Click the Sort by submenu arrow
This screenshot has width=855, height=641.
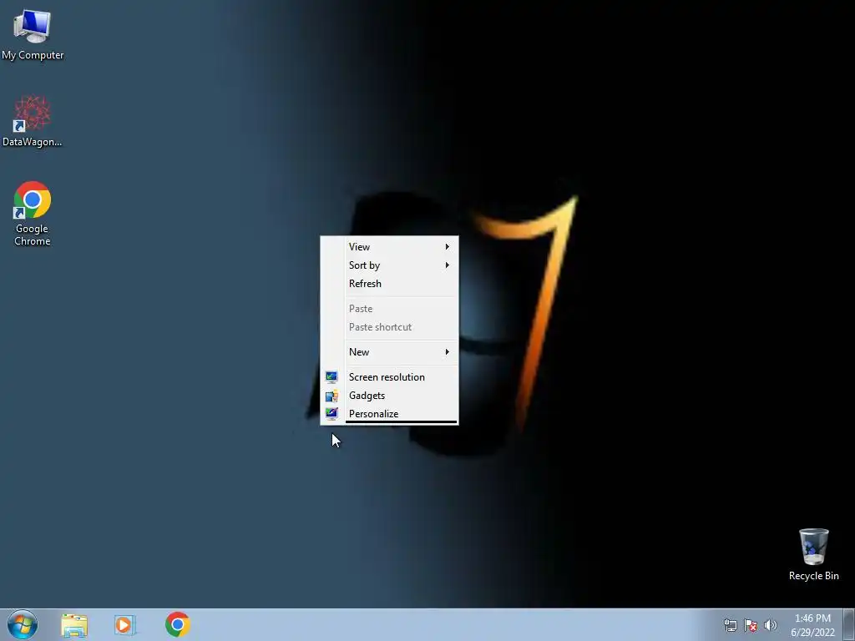(448, 265)
